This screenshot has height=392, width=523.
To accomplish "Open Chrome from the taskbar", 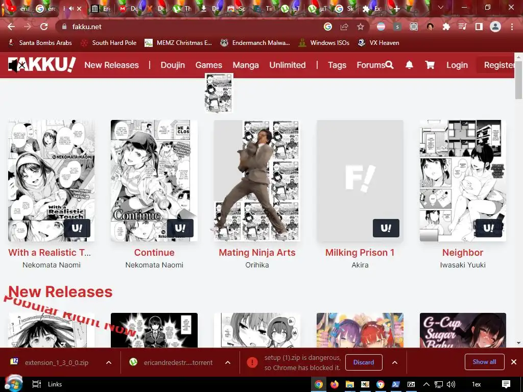I will coord(319,384).
